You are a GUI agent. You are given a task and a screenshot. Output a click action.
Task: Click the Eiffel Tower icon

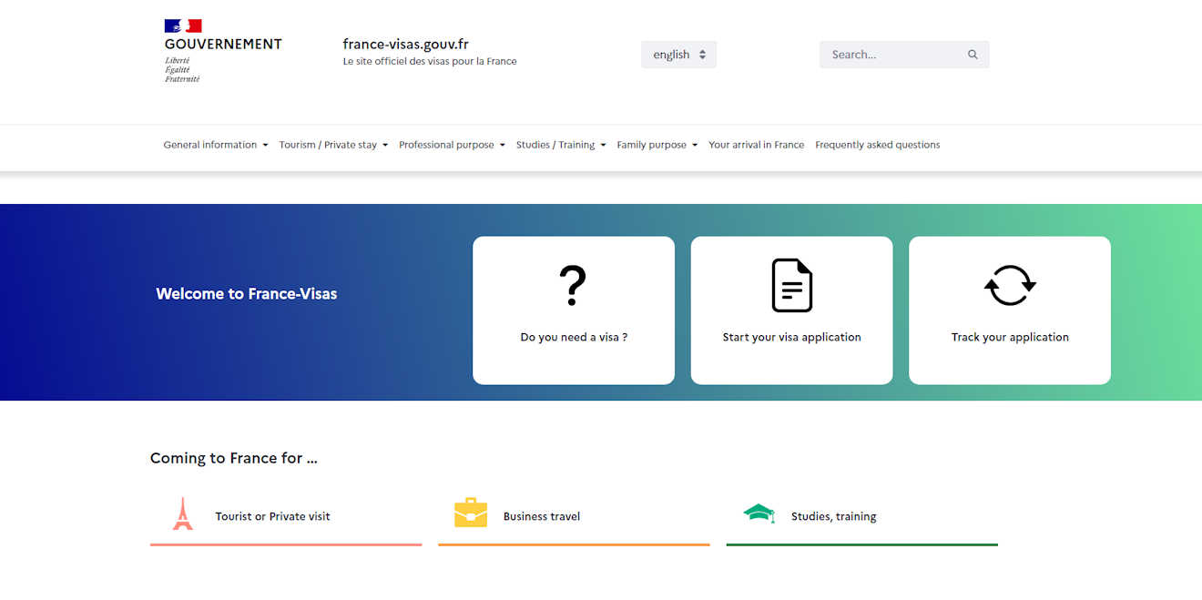pyautogui.click(x=183, y=514)
